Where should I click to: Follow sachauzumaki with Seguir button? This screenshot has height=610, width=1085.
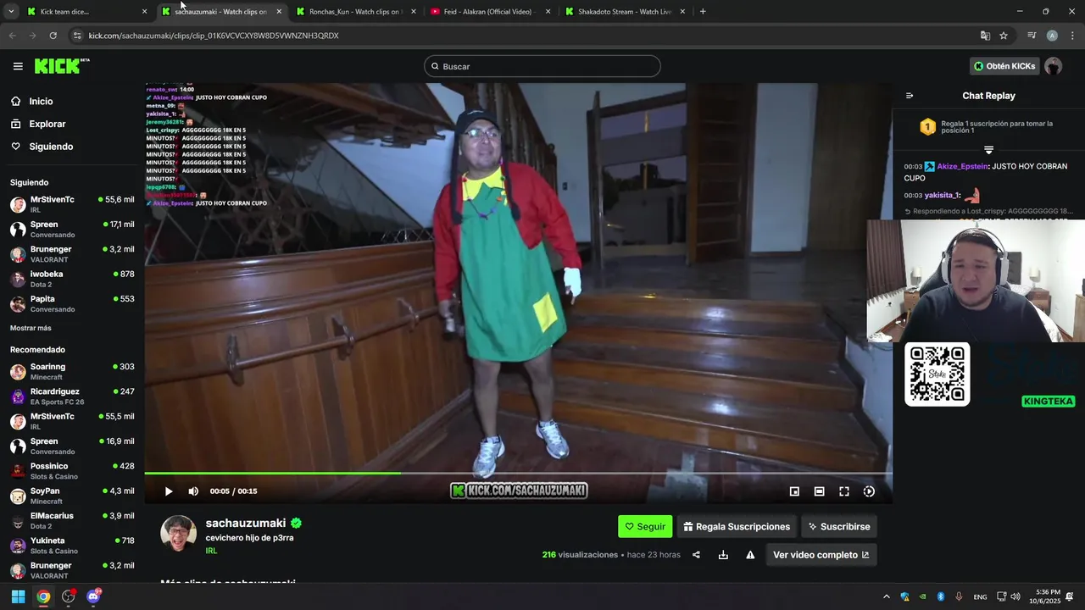click(645, 526)
